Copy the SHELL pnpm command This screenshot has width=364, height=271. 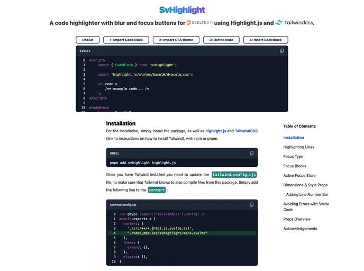point(251,153)
